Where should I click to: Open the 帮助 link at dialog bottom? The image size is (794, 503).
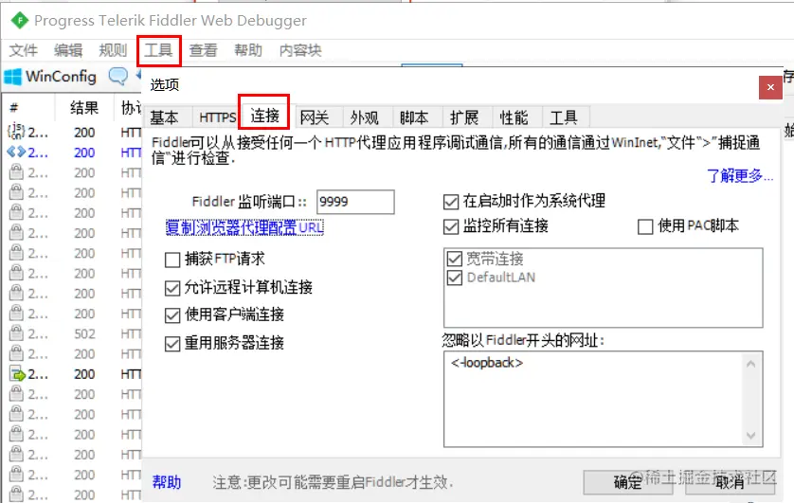(x=167, y=482)
